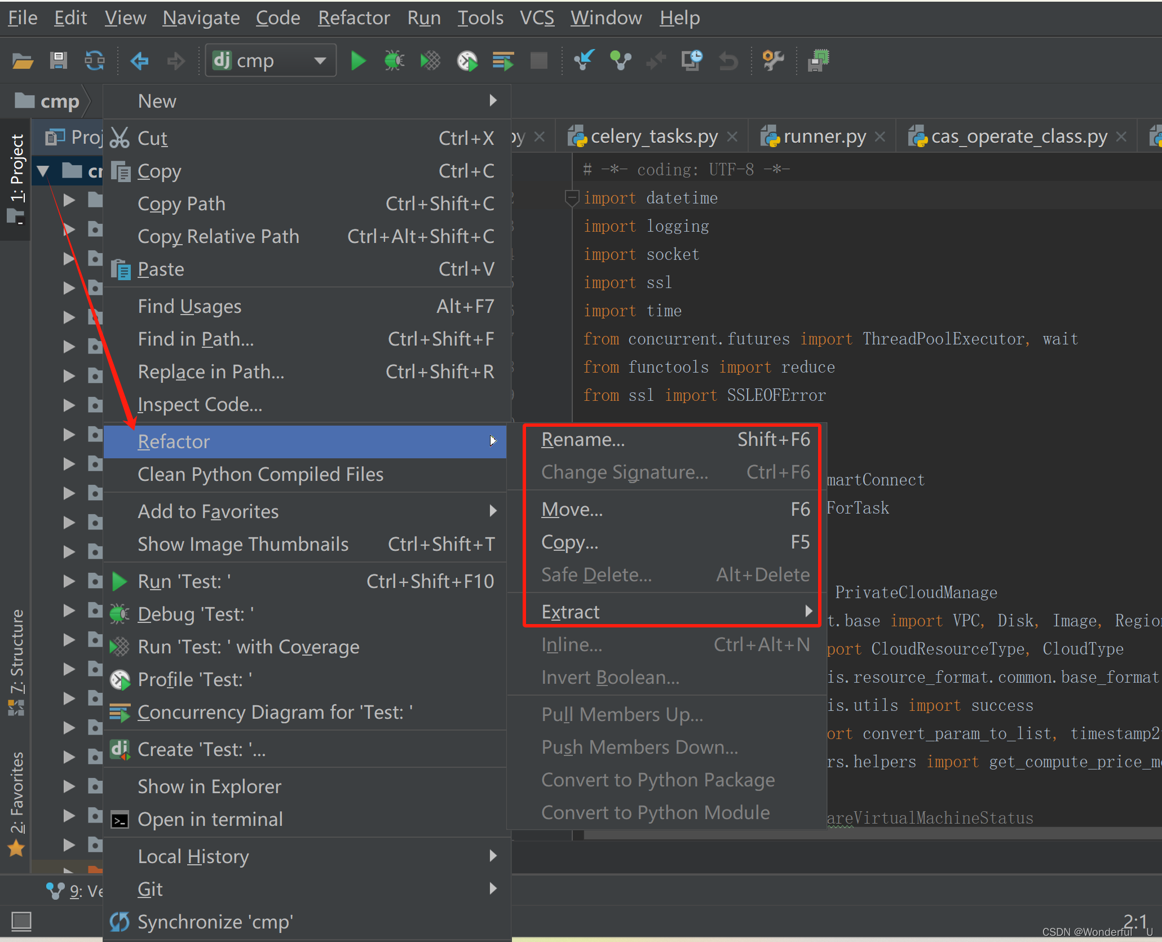Switch to the runner.py editor tab
This screenshot has width=1162, height=942.
(x=824, y=137)
